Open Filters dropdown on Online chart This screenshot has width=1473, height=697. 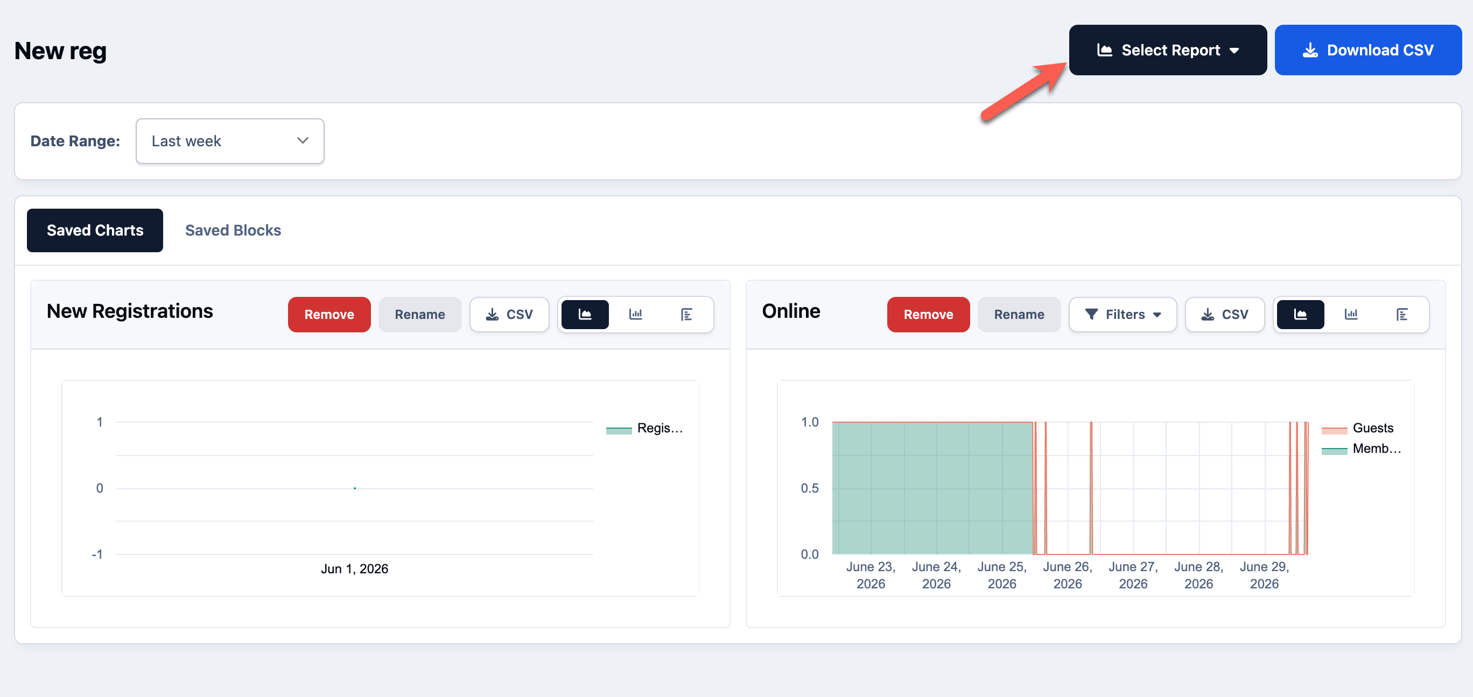click(x=1123, y=314)
